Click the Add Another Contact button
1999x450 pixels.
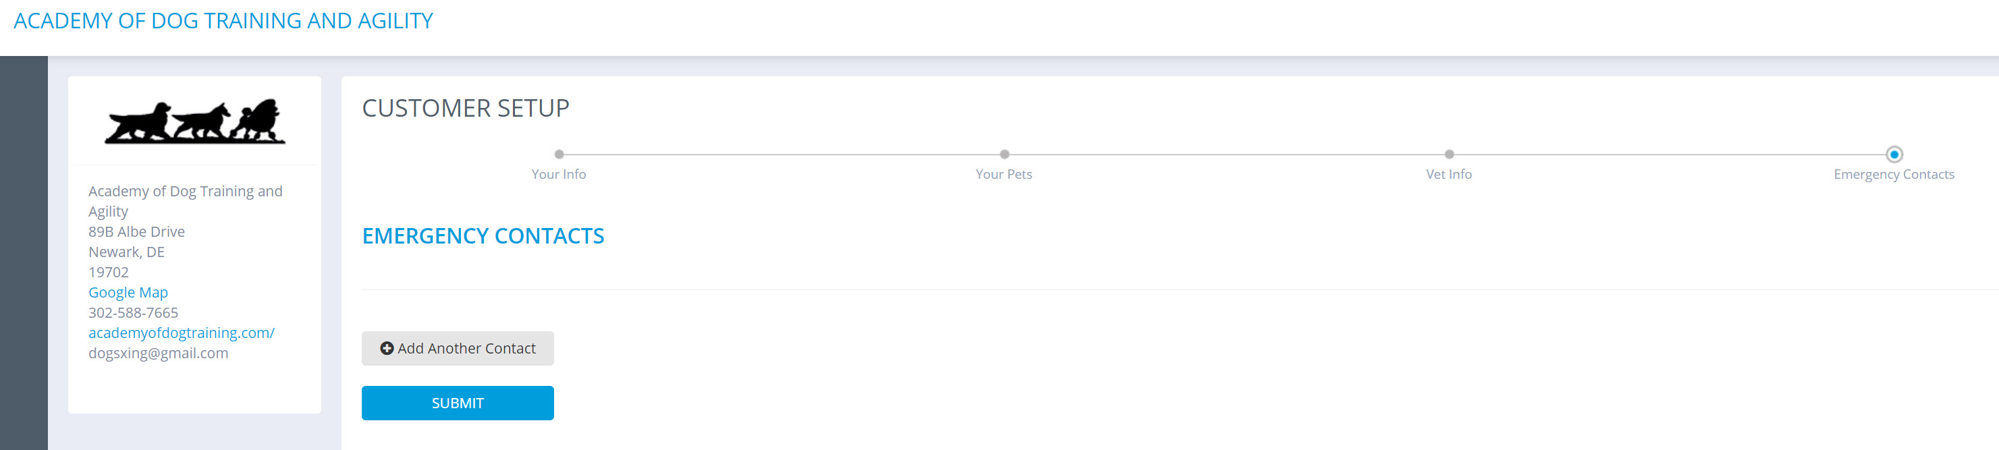pos(458,348)
